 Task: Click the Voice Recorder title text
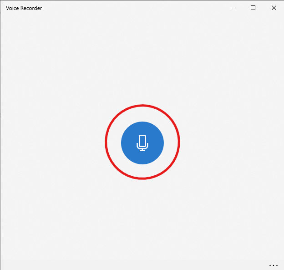pos(24,8)
